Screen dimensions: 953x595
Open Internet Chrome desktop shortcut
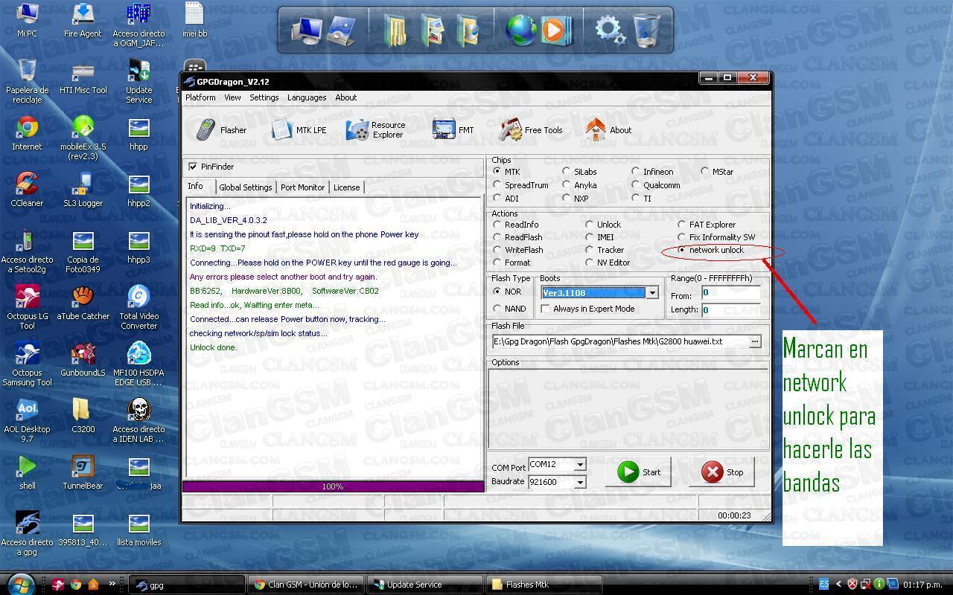tap(27, 134)
